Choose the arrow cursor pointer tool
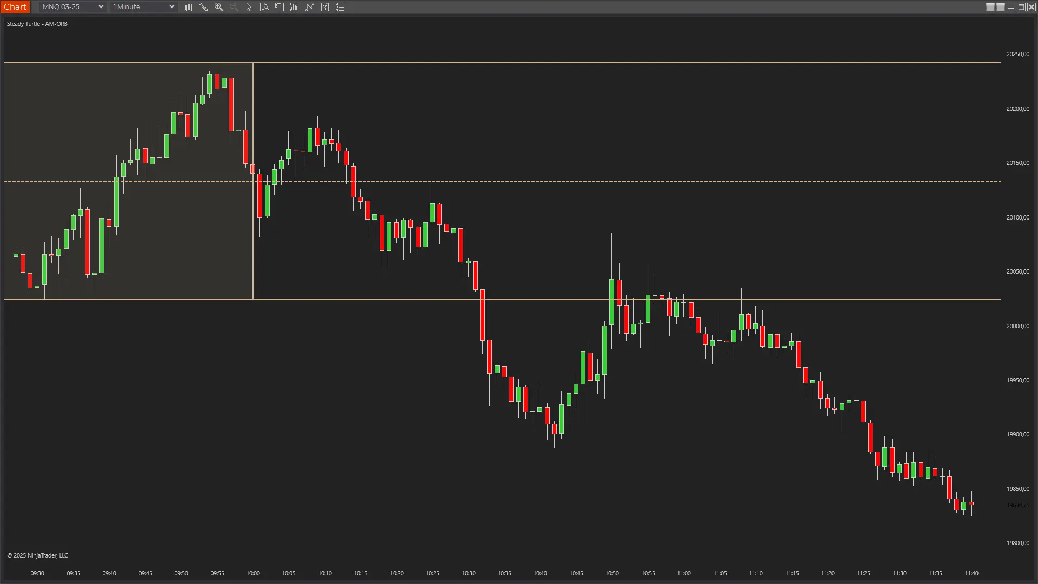Screen dimensions: 1038x584 (x=249, y=7)
